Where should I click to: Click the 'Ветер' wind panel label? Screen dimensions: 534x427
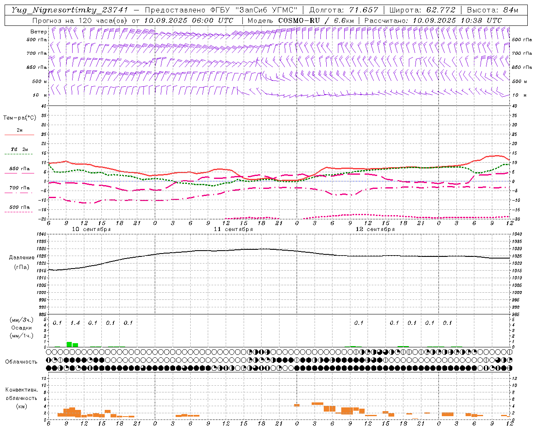(x=38, y=32)
